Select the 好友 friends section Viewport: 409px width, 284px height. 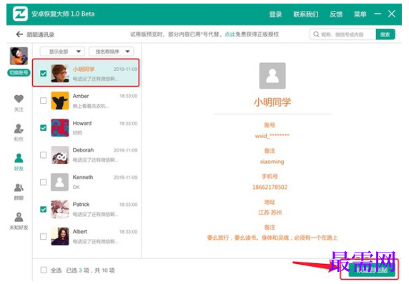click(x=19, y=162)
